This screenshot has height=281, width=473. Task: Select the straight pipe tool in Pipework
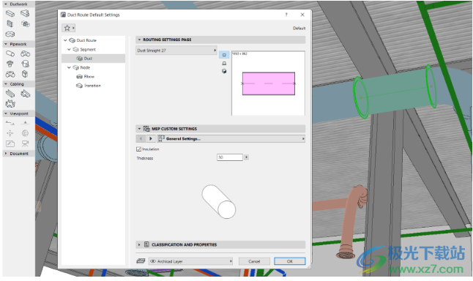10,53
